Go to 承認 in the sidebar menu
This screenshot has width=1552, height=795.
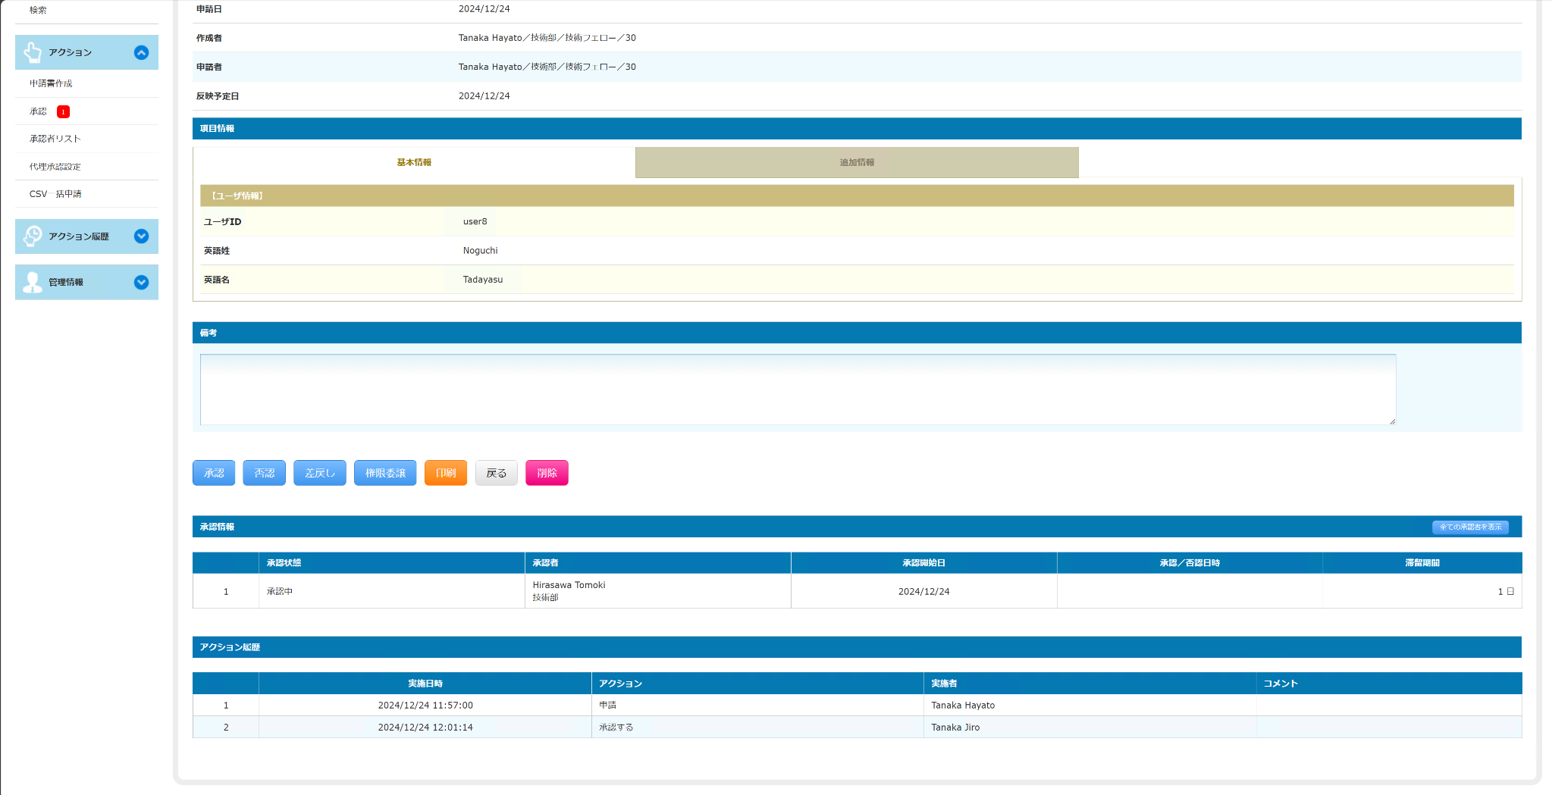[38, 111]
